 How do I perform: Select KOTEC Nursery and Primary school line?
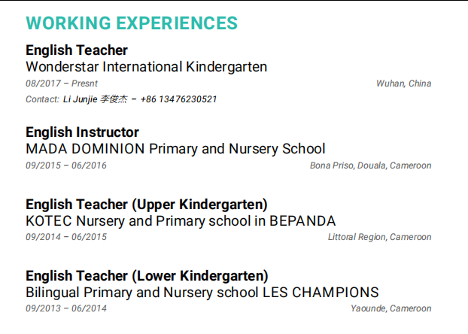(x=181, y=220)
